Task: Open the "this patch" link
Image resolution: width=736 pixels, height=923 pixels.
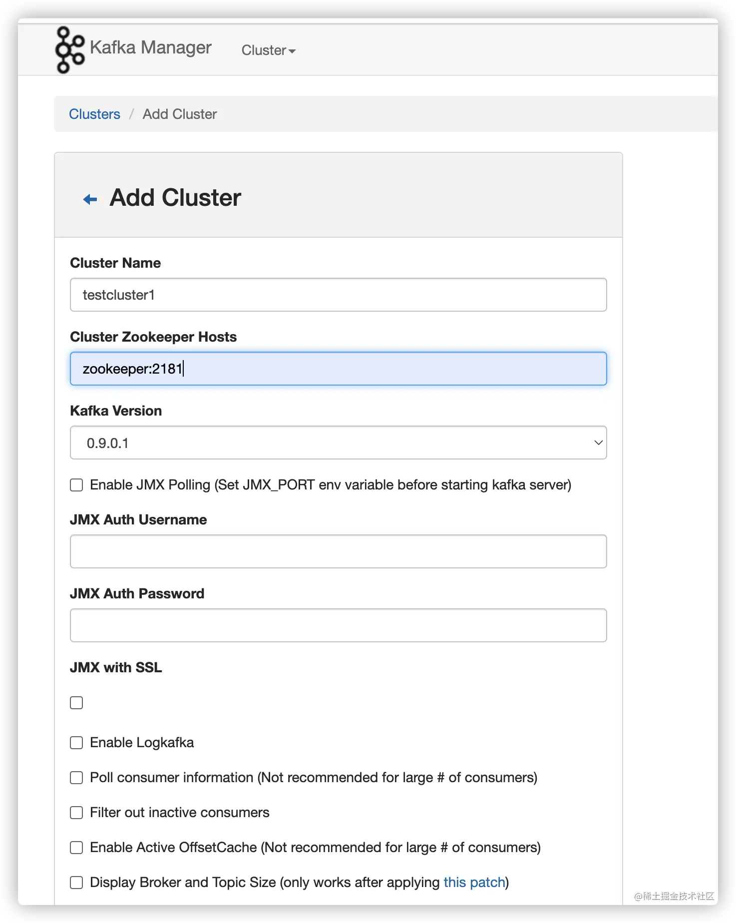Action: point(474,883)
